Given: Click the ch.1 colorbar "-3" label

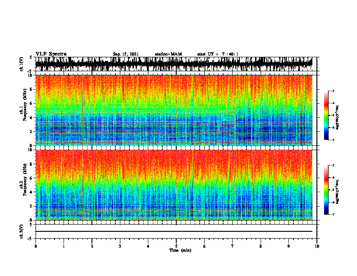Looking at the screenshot, I should click(x=333, y=91).
